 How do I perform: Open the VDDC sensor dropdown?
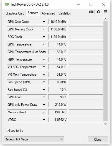click(x=44, y=120)
